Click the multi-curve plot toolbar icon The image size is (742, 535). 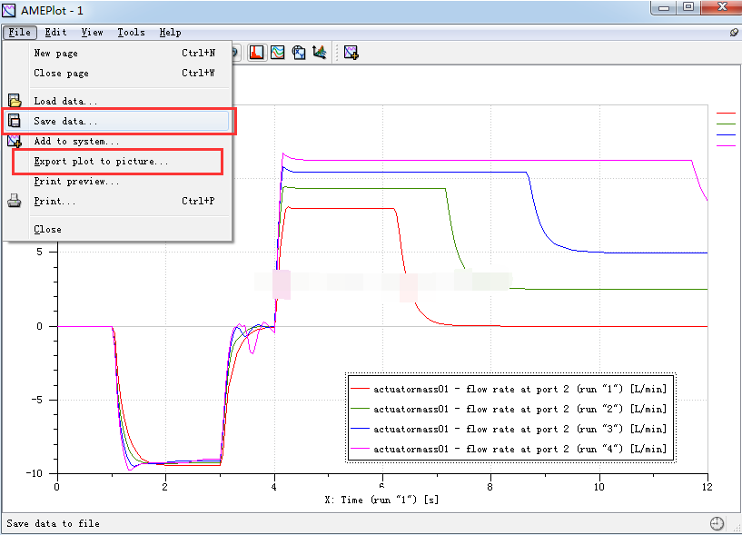pyautogui.click(x=278, y=53)
